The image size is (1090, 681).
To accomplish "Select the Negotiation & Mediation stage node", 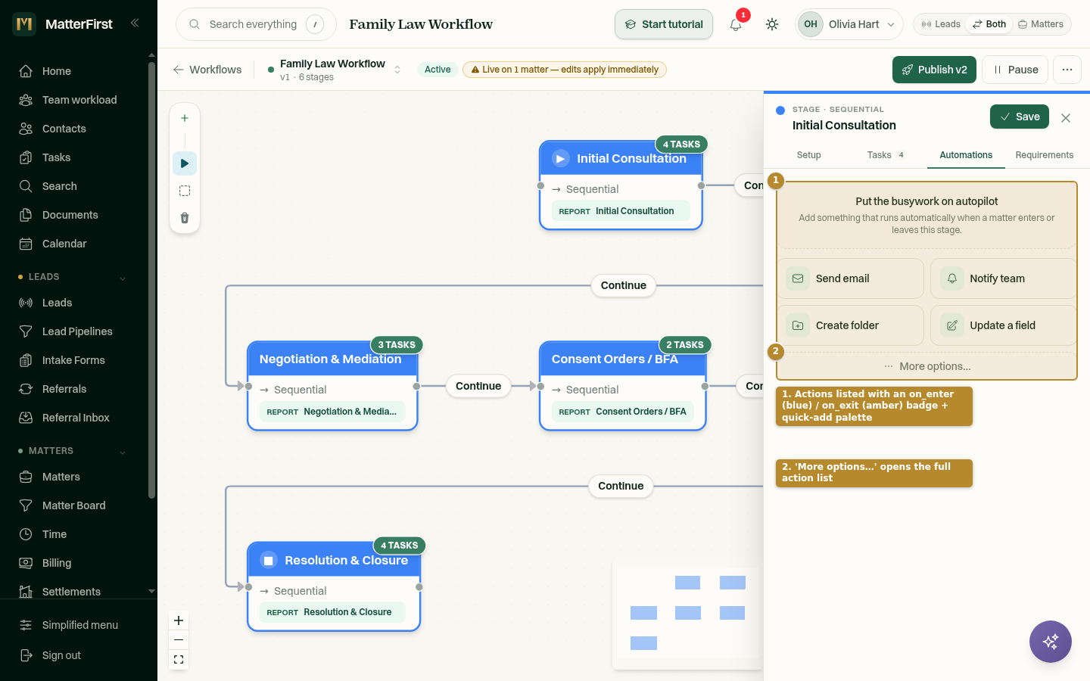I will (x=332, y=386).
